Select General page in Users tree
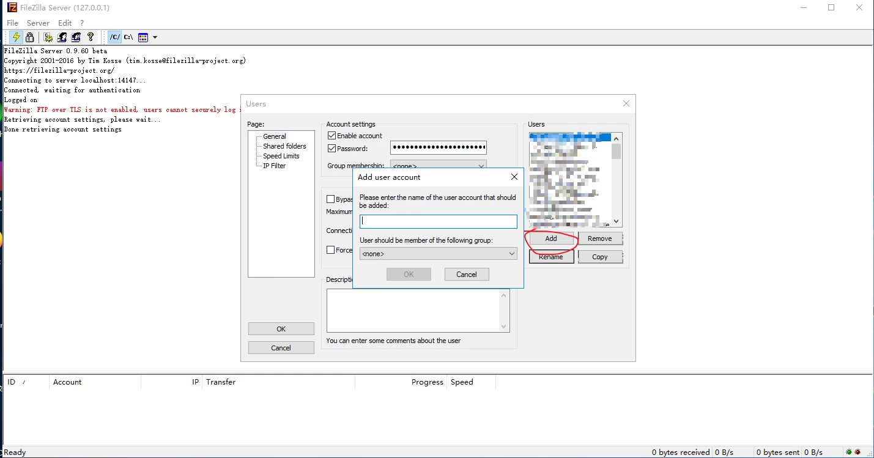Screen dimensions: 874x458 275,136
